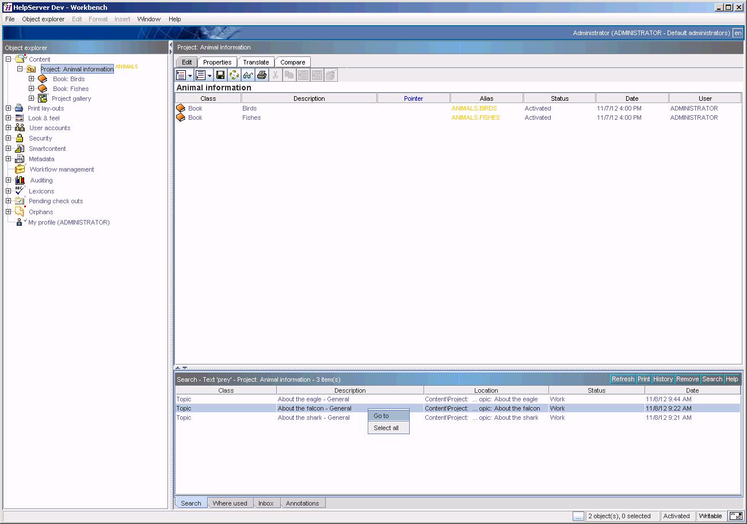Viewport: 747px width, 524px height.
Task: Click the Look & feel picture icon
Action: click(19, 118)
